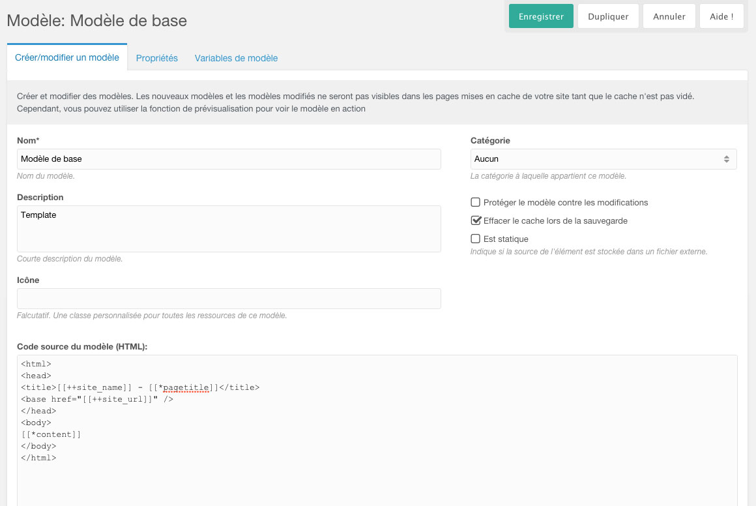This screenshot has height=506, width=756.
Task: Click into the Description textarea
Action: pyautogui.click(x=229, y=229)
